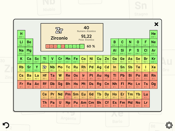Click the 60 % score label
175x131 pixels.
click(x=91, y=46)
